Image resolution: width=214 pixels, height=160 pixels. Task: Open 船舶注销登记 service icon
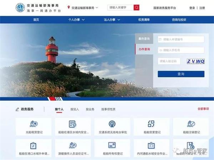pyautogui.click(x=191, y=124)
